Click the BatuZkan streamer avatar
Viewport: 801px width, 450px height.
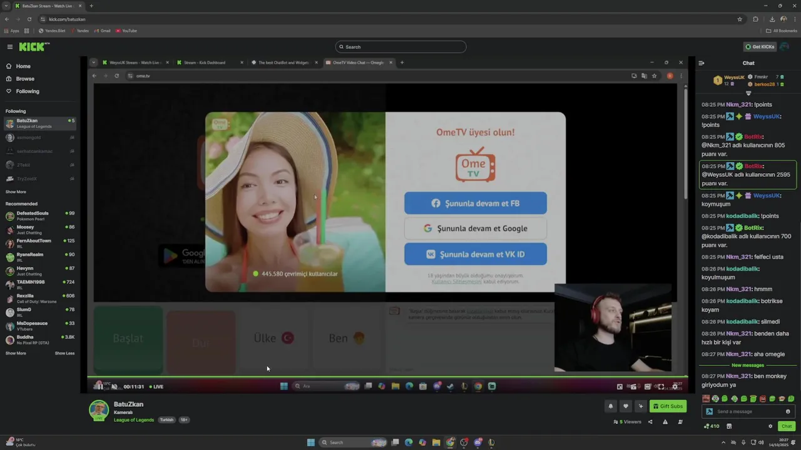(x=99, y=411)
